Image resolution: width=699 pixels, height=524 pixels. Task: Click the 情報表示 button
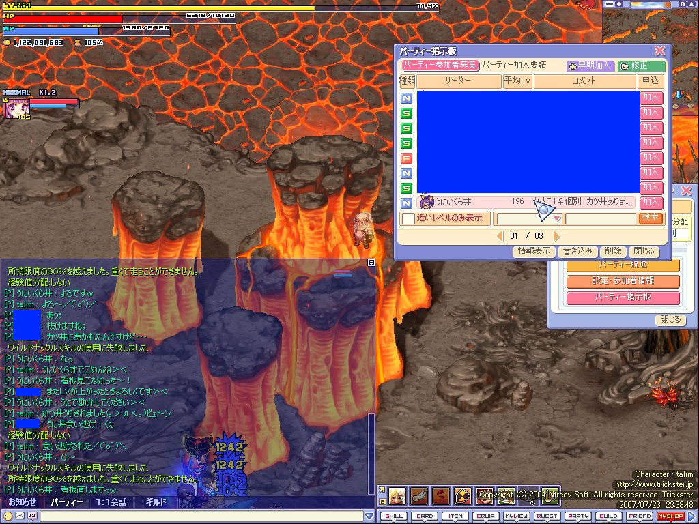tap(534, 251)
